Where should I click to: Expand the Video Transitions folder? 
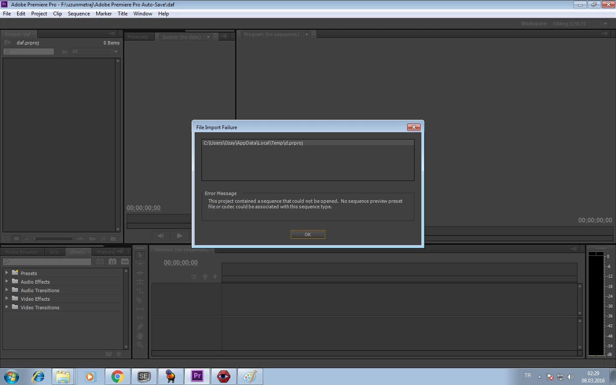coord(6,307)
